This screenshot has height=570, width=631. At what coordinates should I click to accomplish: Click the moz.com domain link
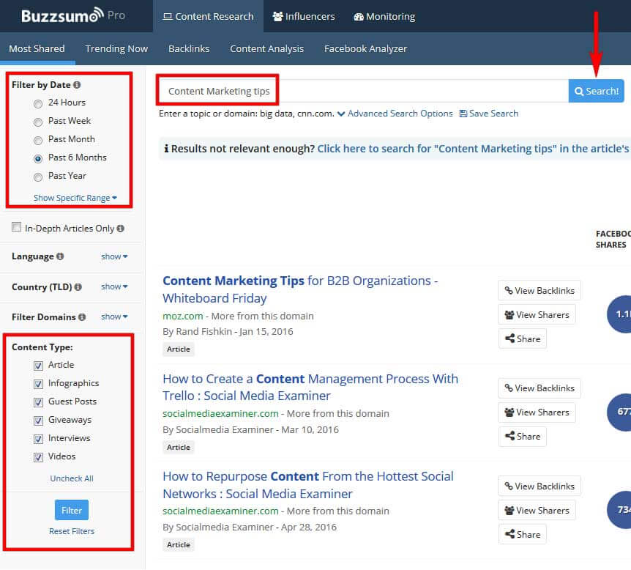[x=183, y=317]
